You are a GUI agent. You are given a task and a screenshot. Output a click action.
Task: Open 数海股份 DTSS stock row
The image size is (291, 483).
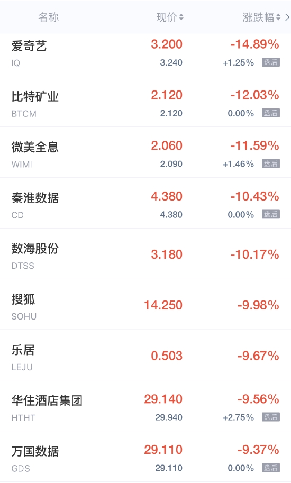click(145, 254)
